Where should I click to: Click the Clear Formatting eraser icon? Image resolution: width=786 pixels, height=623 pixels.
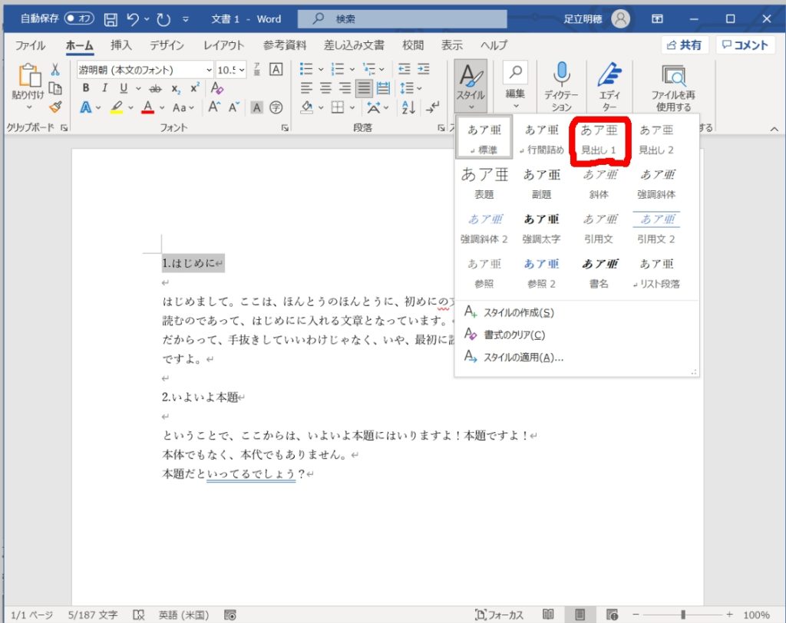[x=216, y=88]
